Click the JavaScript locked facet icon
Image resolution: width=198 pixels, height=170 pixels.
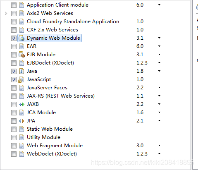point(21,79)
